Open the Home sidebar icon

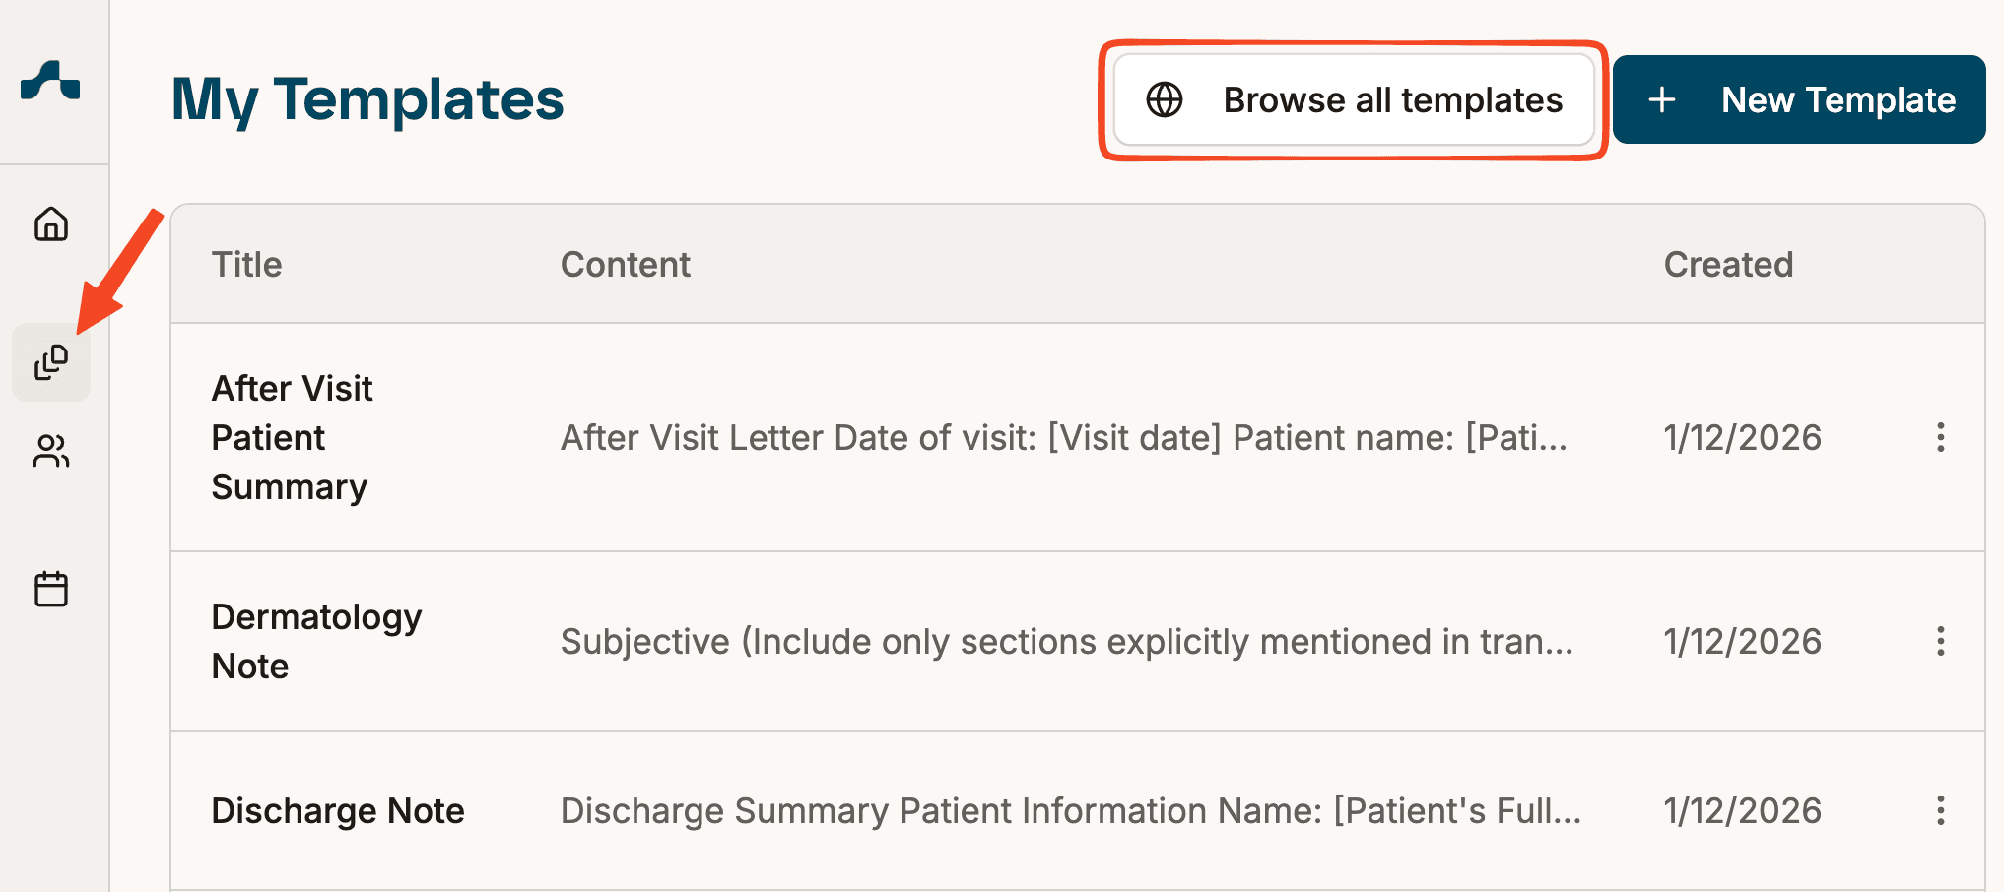[51, 224]
